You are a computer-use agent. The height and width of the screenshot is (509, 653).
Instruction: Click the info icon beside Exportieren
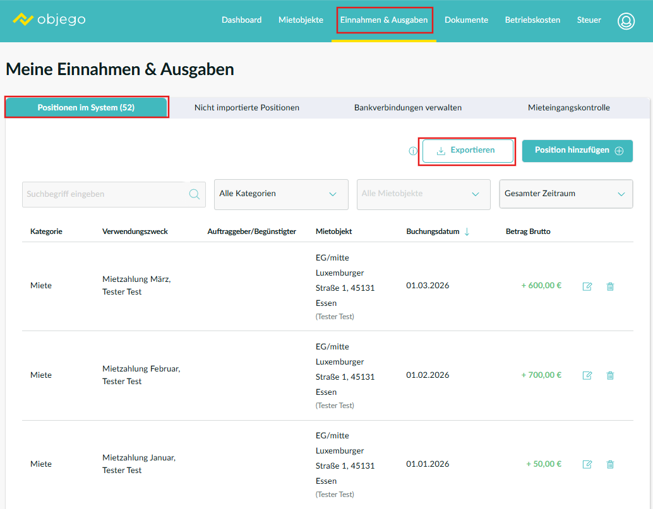(413, 151)
